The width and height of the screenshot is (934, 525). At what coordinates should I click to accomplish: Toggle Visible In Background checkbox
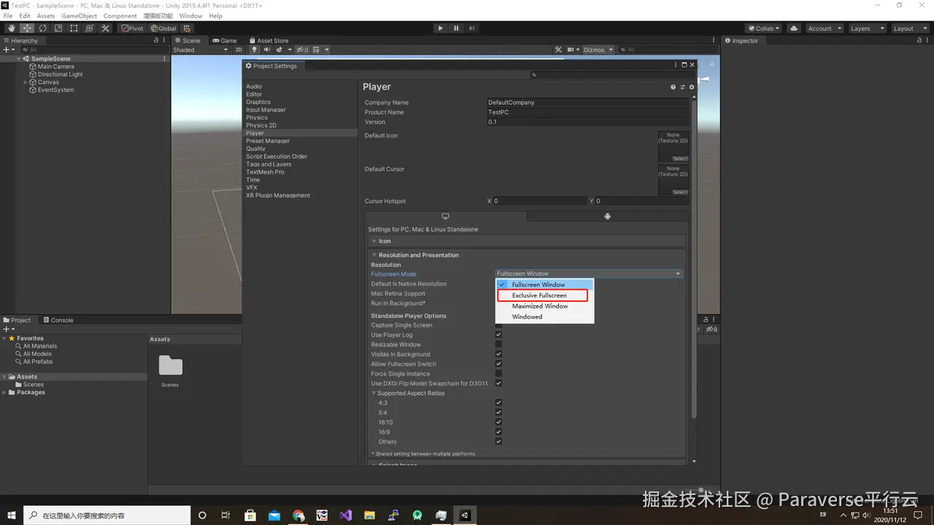pos(499,354)
